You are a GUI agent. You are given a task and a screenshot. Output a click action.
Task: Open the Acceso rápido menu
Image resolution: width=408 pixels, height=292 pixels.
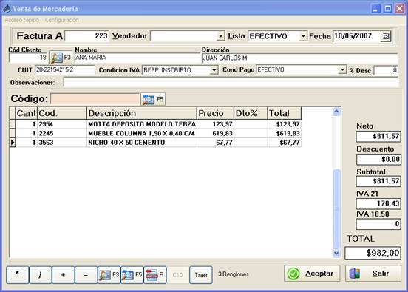click(22, 20)
